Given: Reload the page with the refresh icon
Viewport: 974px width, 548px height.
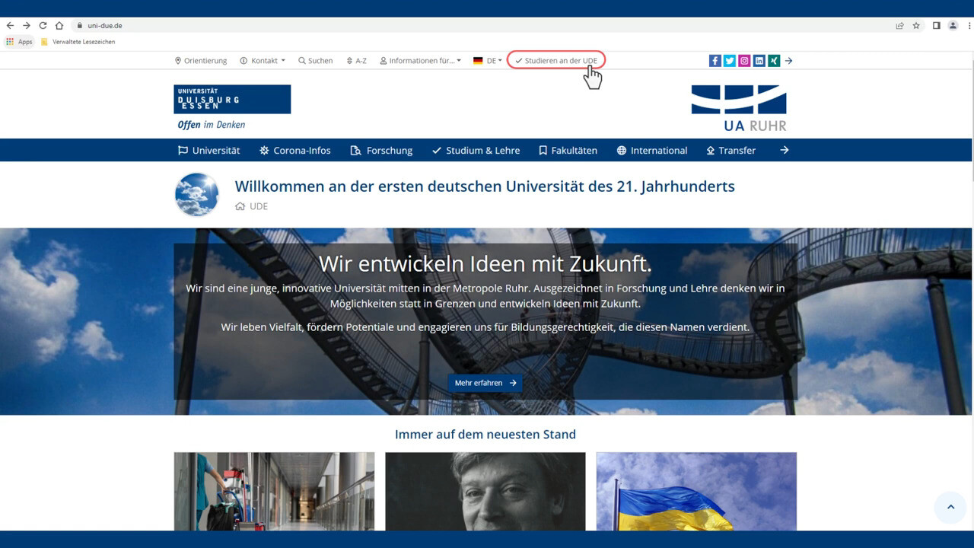Looking at the screenshot, I should (x=43, y=25).
